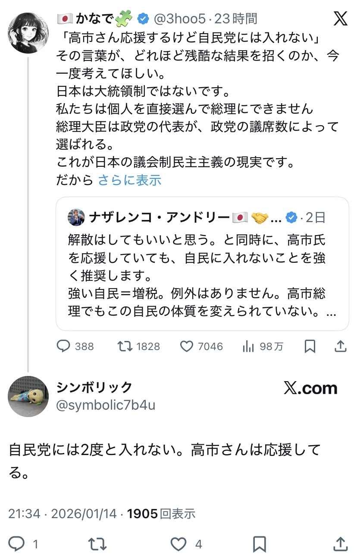The image size is (357, 554).
Task: Repost シンボリック's post
Action: [97, 543]
